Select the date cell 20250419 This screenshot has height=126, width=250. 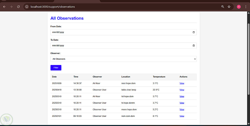click(56, 90)
